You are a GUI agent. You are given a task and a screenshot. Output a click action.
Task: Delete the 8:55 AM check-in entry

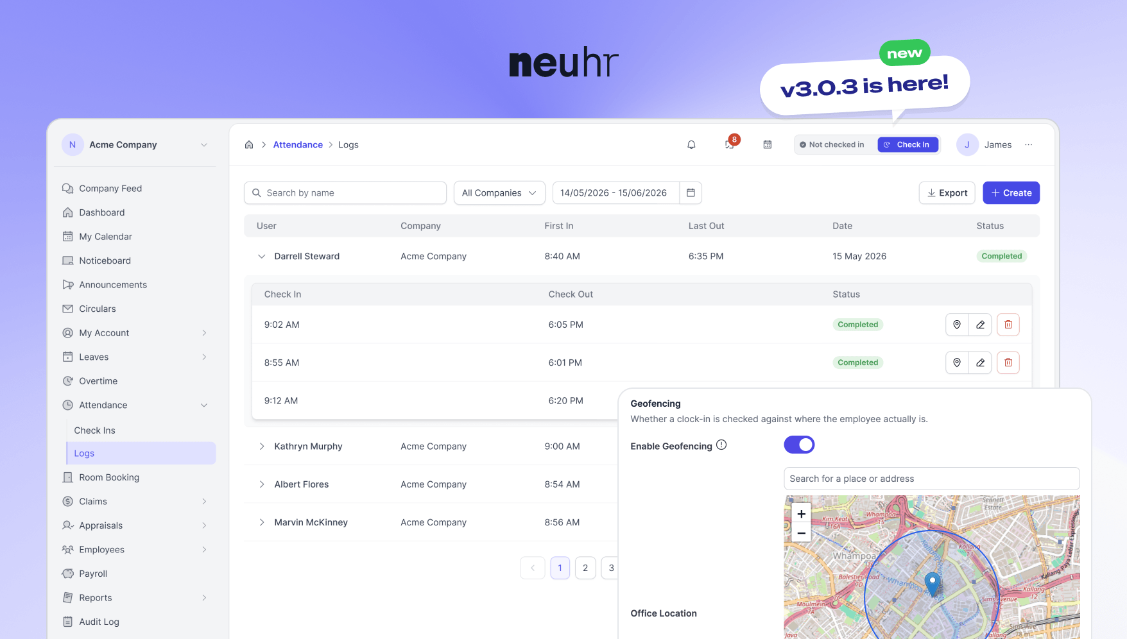(1008, 362)
